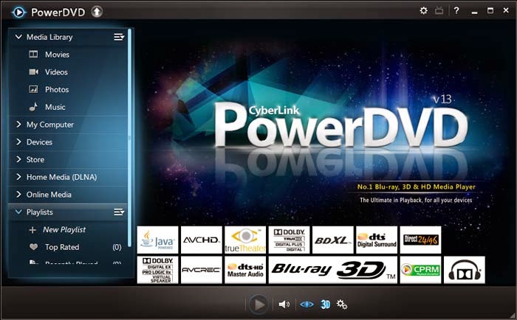This screenshot has width=517, height=320.
Task: Click the dts Digital Surround tile
Action: click(377, 240)
